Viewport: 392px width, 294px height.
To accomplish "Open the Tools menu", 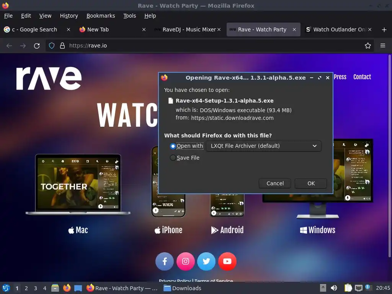I will point(129,16).
